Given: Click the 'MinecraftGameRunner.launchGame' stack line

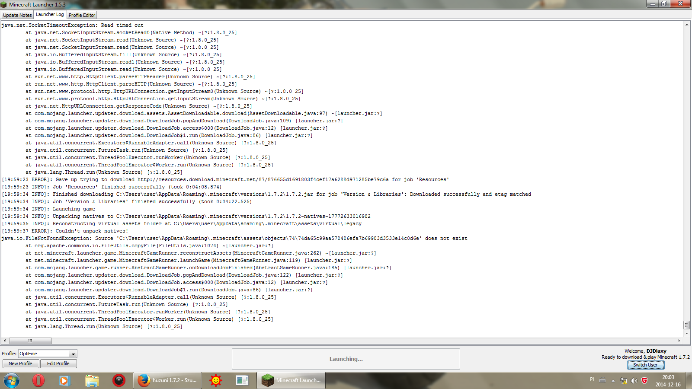Looking at the screenshot, I should pyautogui.click(x=189, y=260).
